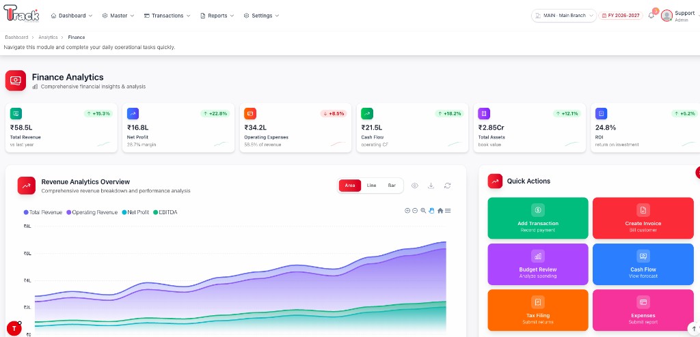Viewport: 700px width, 337px height.
Task: Click the chart zoom-in icon
Action: point(407,210)
